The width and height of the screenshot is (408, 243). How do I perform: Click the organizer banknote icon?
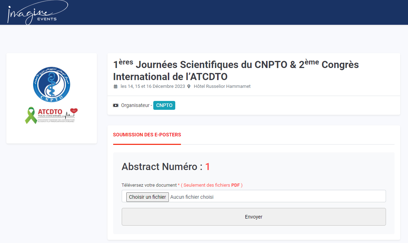[x=116, y=105]
